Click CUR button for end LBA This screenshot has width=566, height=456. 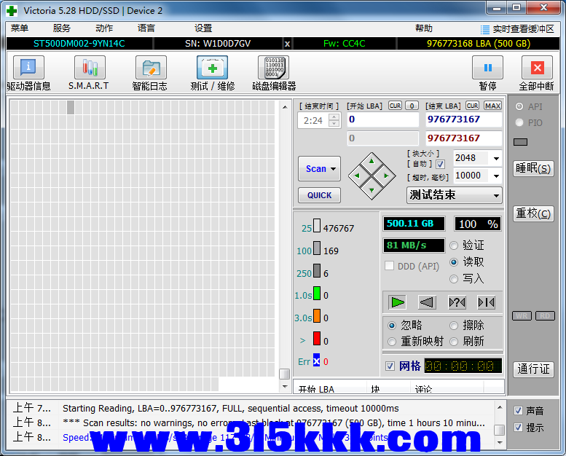(x=472, y=106)
